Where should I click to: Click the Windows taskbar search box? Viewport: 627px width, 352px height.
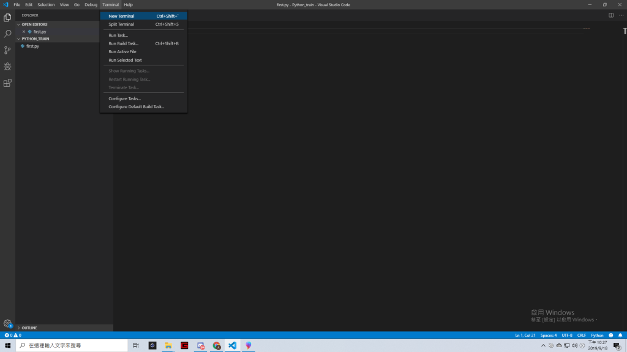(x=72, y=346)
